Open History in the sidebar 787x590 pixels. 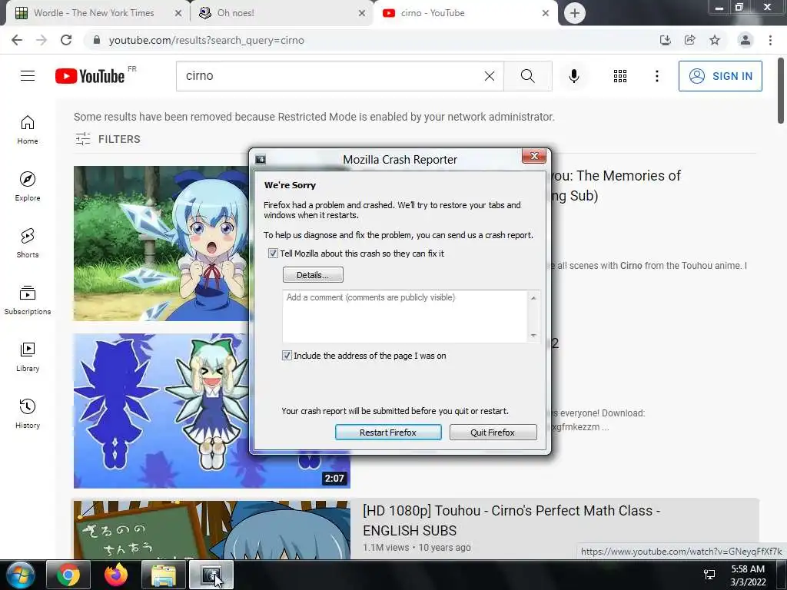28,413
